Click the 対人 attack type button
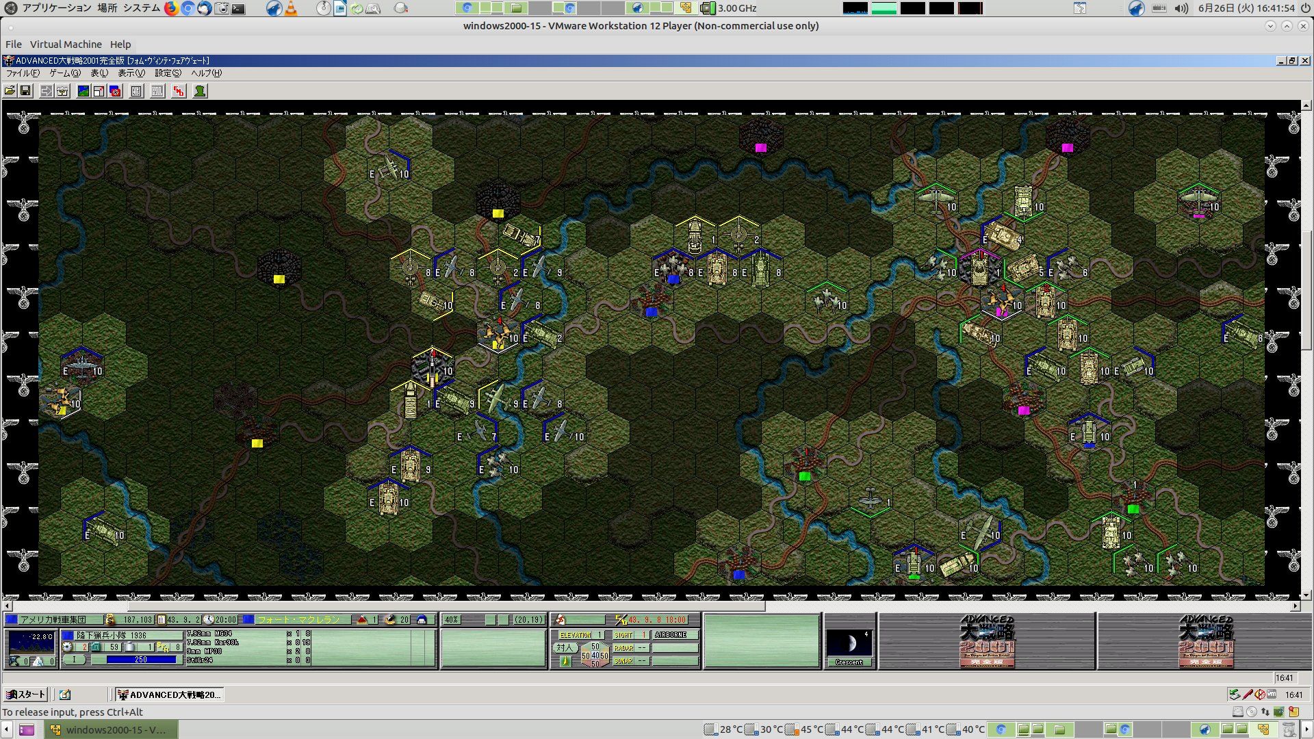 pyautogui.click(x=565, y=647)
